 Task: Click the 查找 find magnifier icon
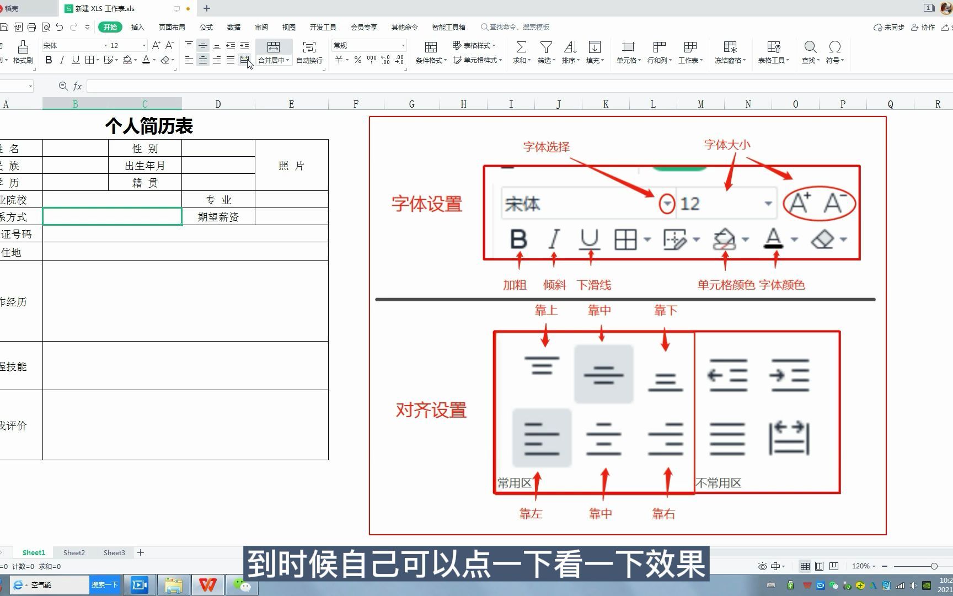coord(810,47)
